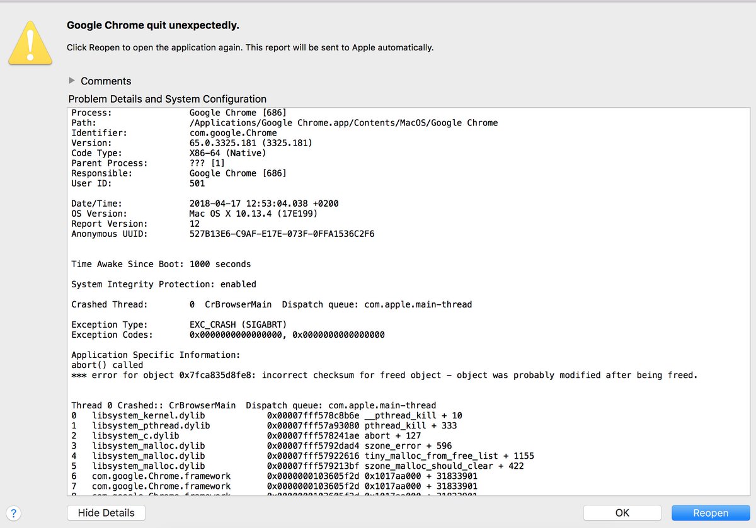The image size is (756, 528).
Task: Click 'System Integrity Protection: enabled' line
Action: pos(164,284)
